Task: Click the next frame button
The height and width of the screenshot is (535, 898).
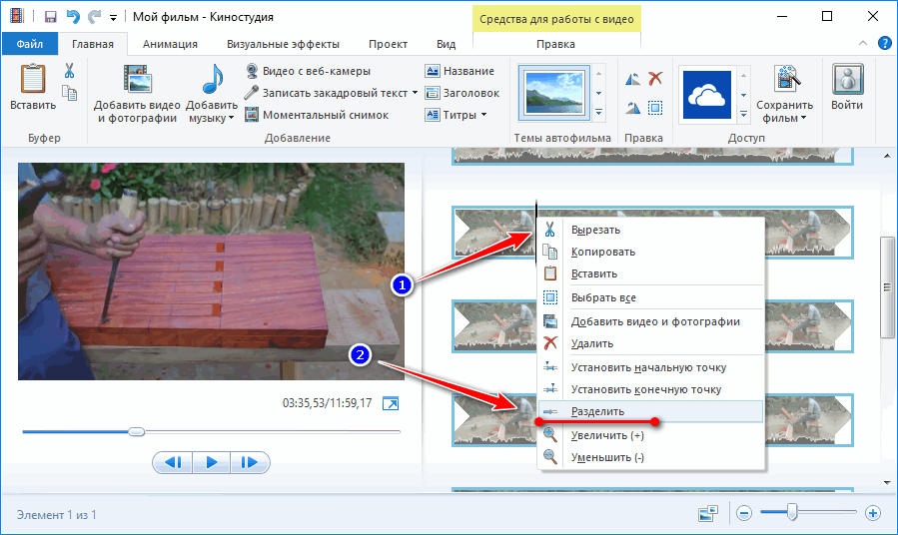Action: click(x=250, y=462)
